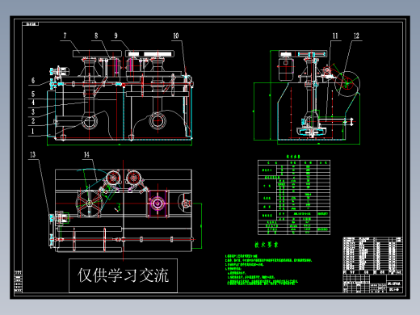The height and width of the screenshot is (315, 420).
Task: Select standalone callout label 5
Action: click(x=33, y=94)
